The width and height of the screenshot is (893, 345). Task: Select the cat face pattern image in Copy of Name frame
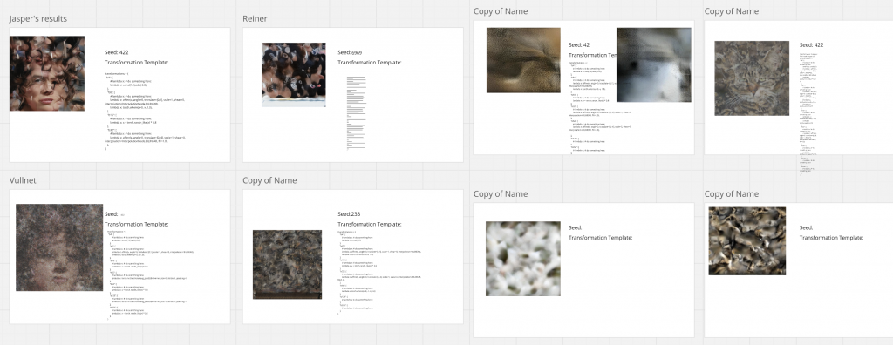point(752,78)
